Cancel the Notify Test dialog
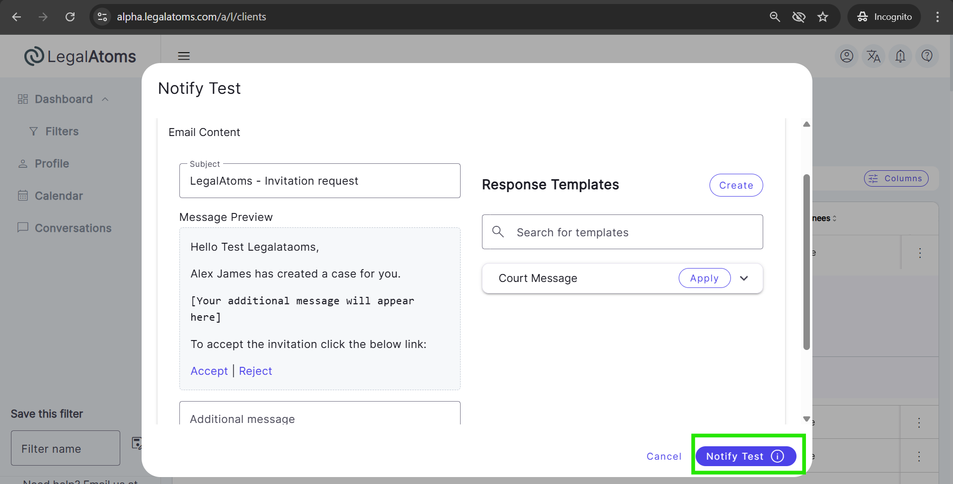 tap(664, 456)
